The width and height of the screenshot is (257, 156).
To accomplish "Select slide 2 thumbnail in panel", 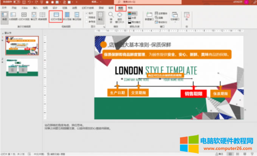I will coord(22,68).
